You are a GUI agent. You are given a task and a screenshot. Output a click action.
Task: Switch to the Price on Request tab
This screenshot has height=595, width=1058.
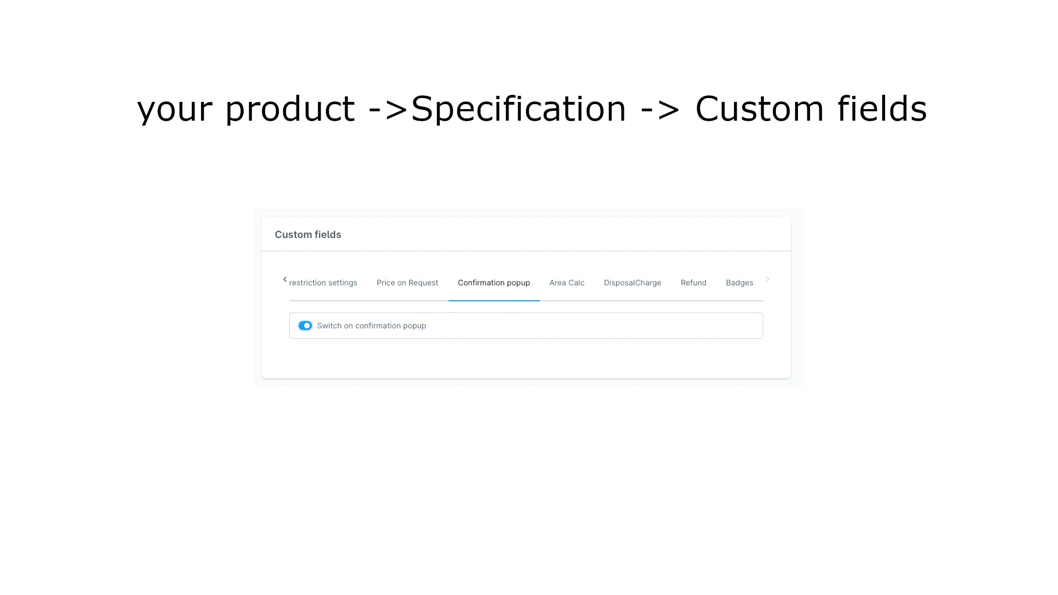coord(407,283)
